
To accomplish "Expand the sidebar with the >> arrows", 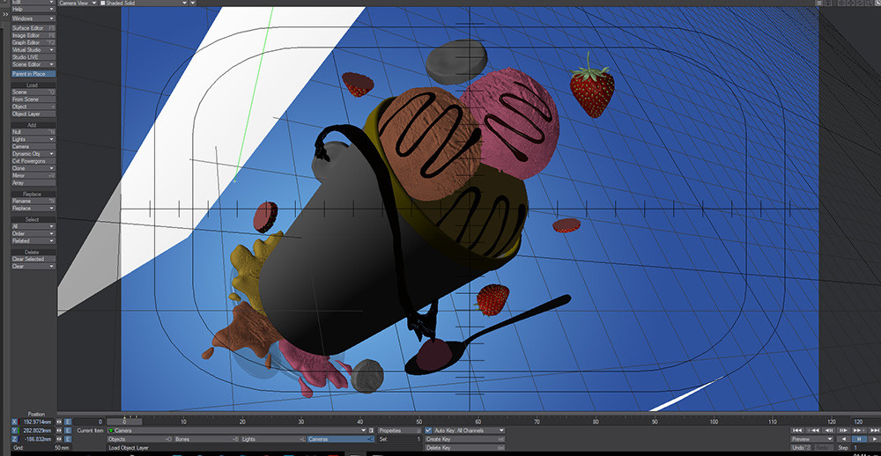I will (5, 14).
